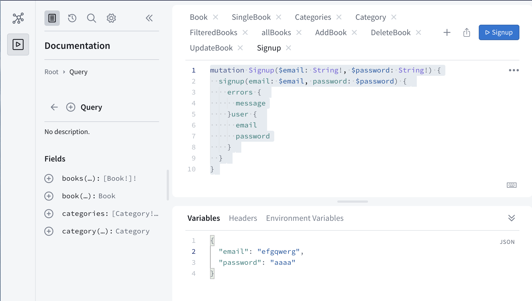Run the Signup operation button
The image size is (532, 301).
coord(499,32)
